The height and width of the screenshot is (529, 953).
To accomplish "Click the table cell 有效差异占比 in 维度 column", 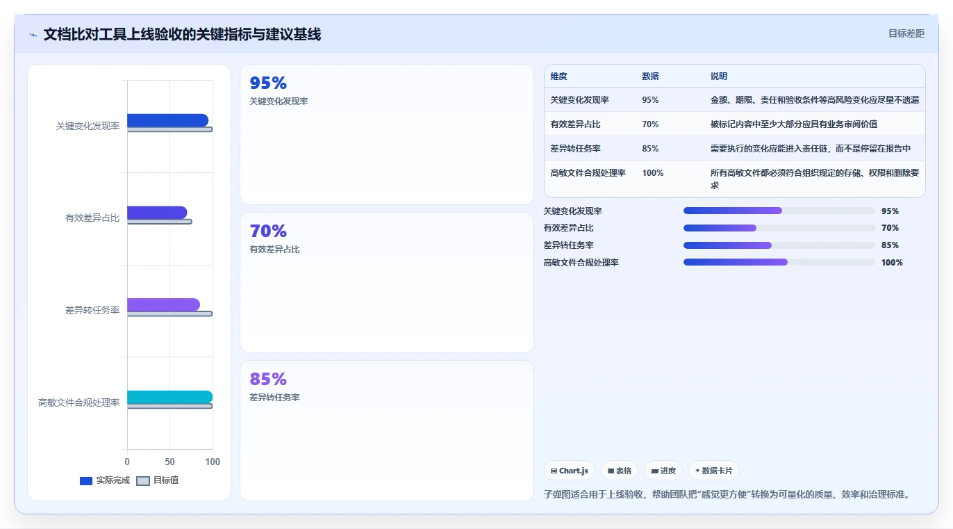I will coord(575,124).
